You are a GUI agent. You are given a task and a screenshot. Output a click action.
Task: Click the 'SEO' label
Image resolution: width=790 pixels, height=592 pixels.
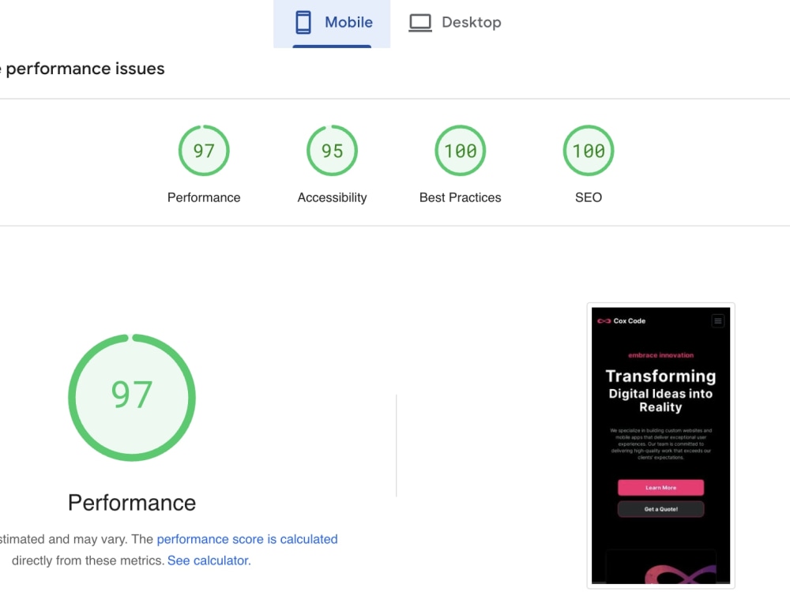588,197
